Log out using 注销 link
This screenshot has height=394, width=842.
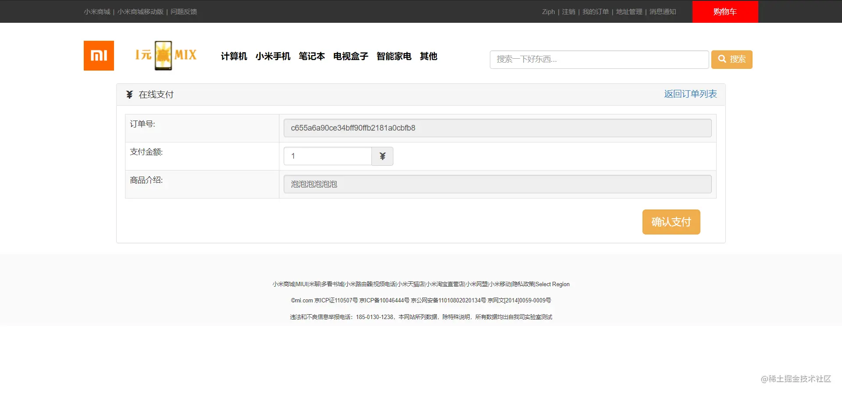(569, 12)
